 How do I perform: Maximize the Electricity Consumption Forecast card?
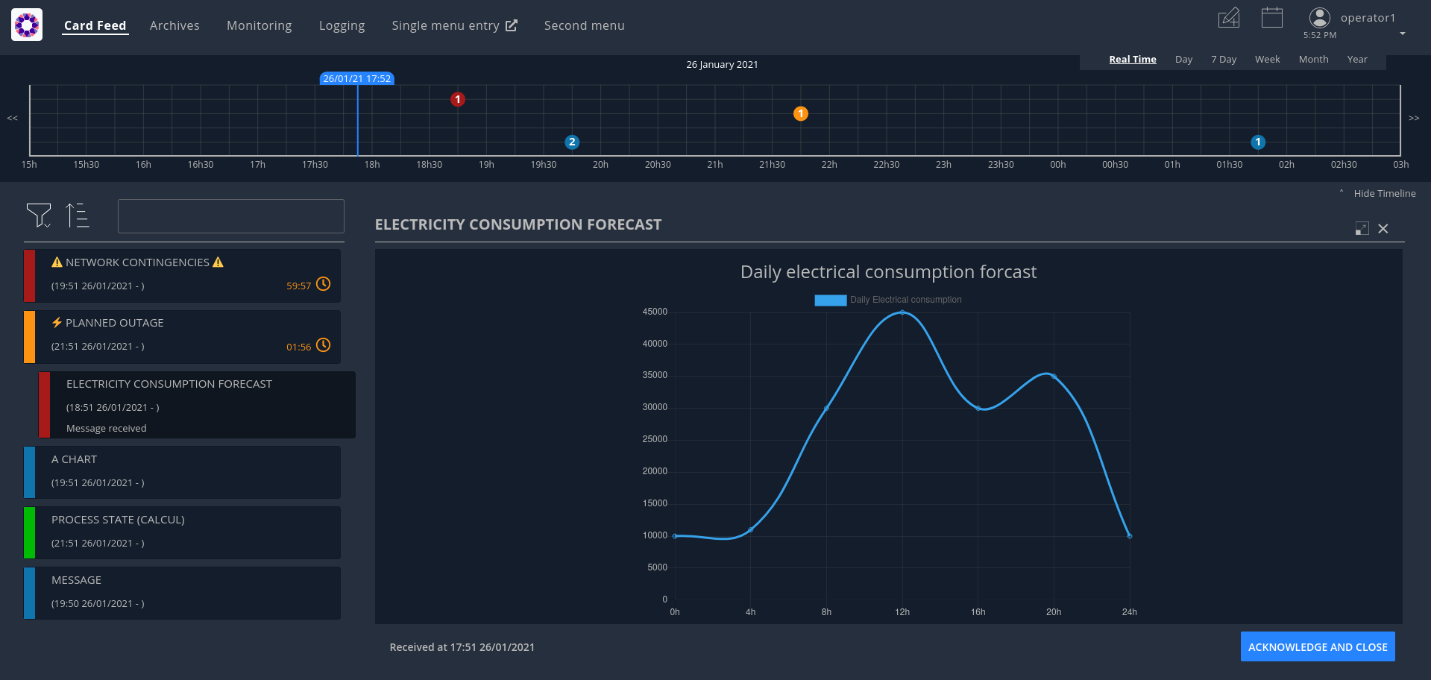tap(1362, 229)
